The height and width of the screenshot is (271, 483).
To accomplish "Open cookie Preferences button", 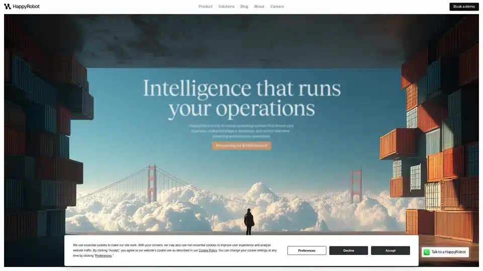I will pos(307,250).
